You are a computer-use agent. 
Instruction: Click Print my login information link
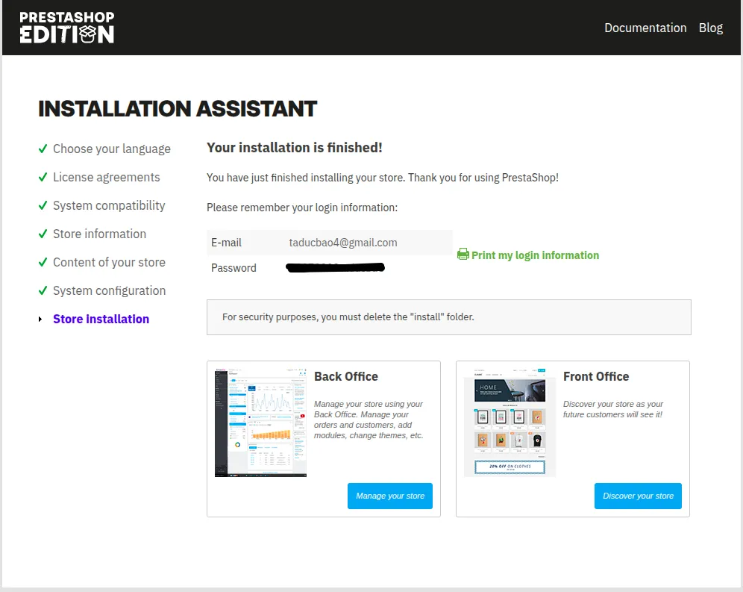(x=535, y=255)
